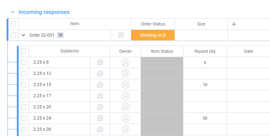This screenshot has width=270, height=136.
Task: Open updates bubble for 2.25 x 15
Action: pyautogui.click(x=100, y=84)
